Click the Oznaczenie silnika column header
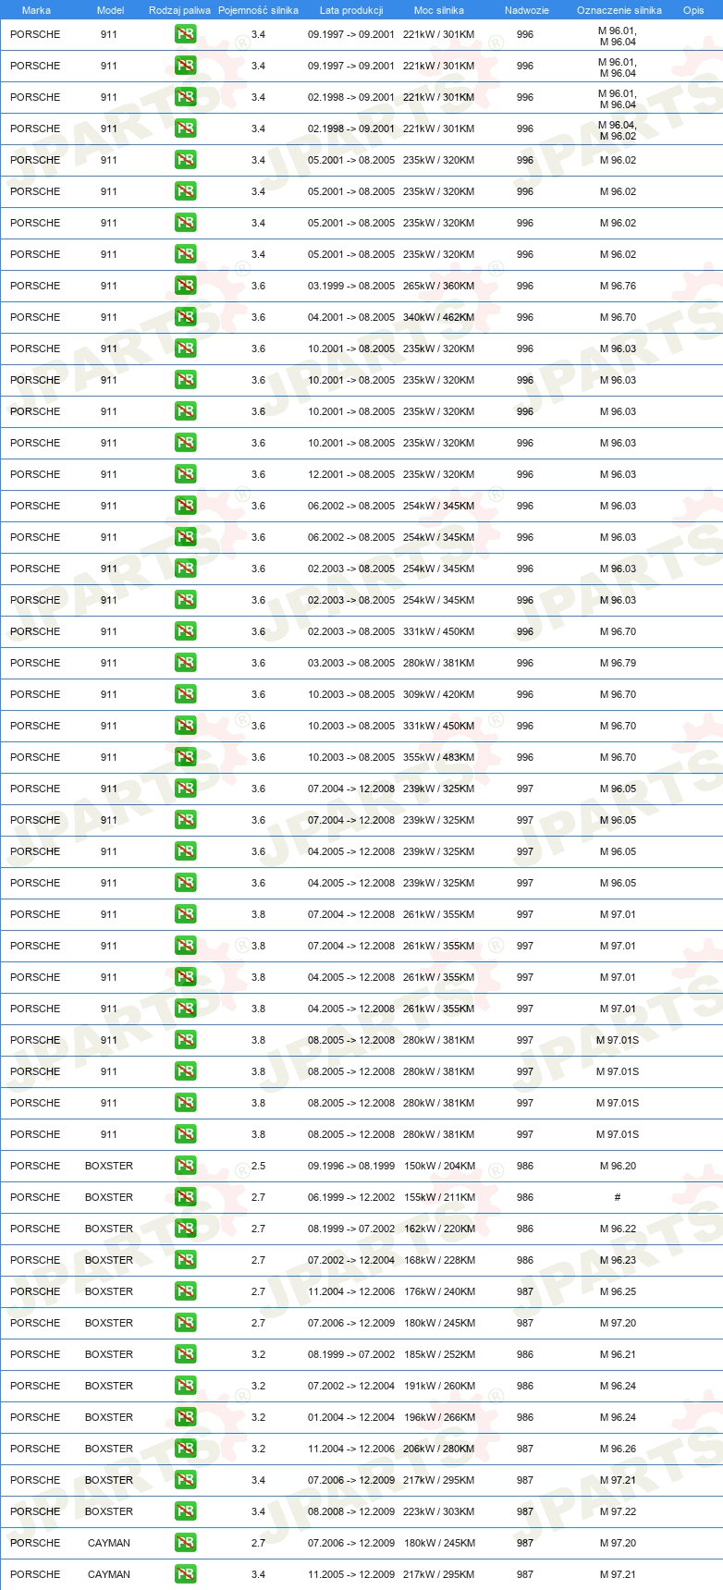 pos(619,10)
